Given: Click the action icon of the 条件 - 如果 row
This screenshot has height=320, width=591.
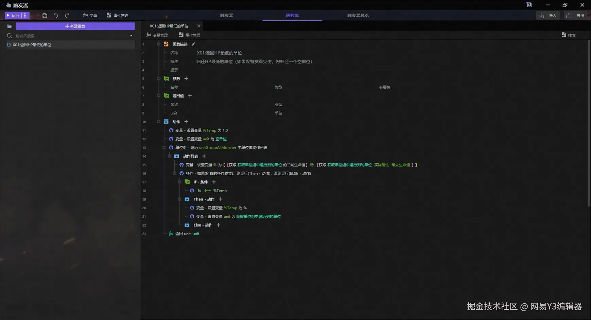Looking at the screenshot, I should click(x=182, y=173).
